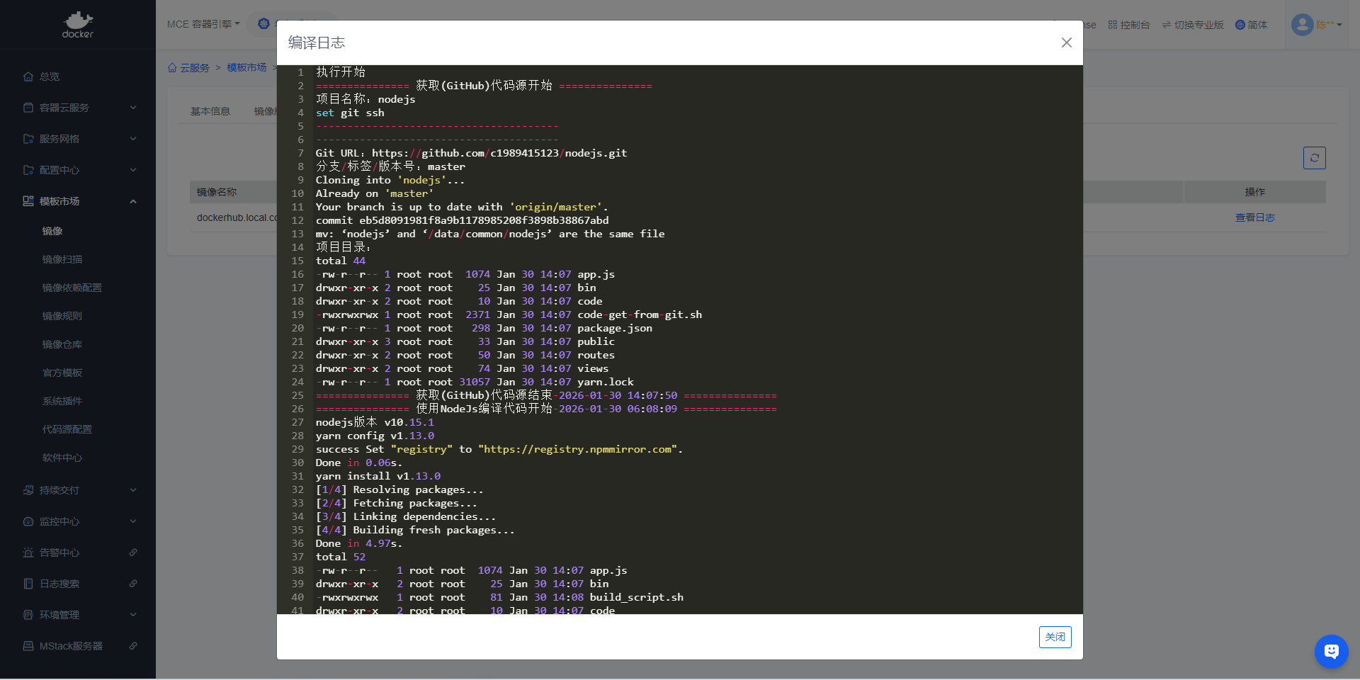Screen dimensions: 1360x680
Task: Click the Docker logo in sidebar
Action: (x=78, y=25)
